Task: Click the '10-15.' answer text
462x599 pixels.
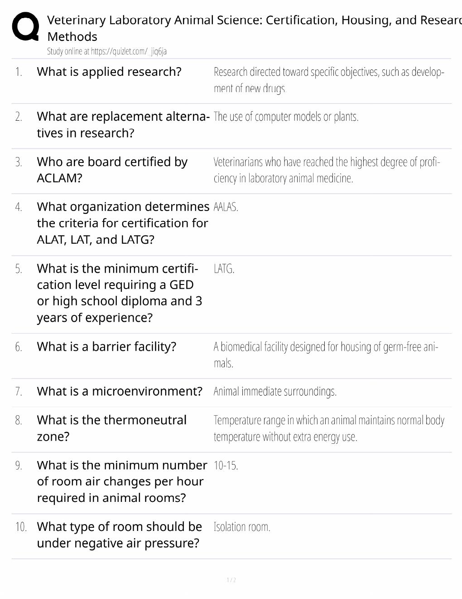Action: 226,466
